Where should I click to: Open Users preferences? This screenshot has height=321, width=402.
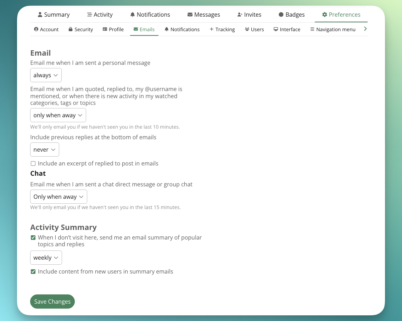(254, 29)
